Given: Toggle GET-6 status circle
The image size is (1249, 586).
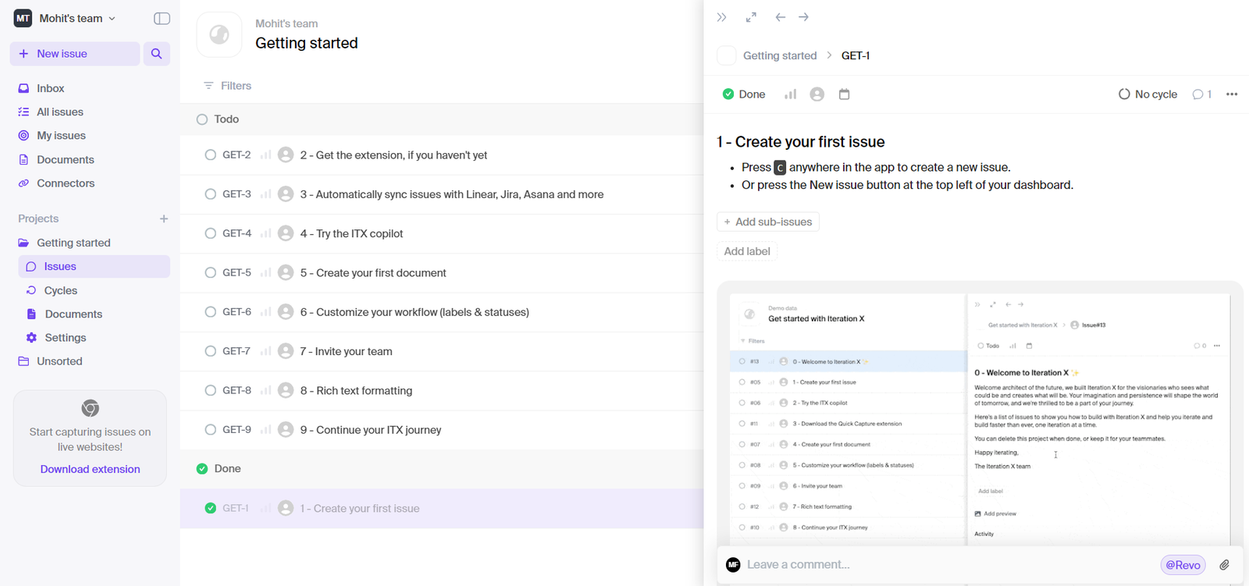Looking at the screenshot, I should pyautogui.click(x=210, y=312).
